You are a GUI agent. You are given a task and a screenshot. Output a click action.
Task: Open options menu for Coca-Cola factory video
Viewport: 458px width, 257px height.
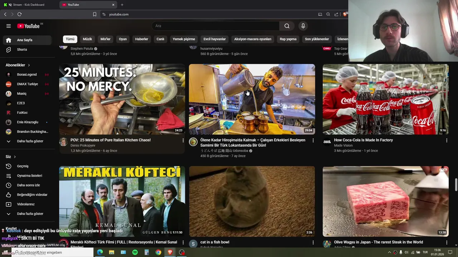click(x=447, y=141)
